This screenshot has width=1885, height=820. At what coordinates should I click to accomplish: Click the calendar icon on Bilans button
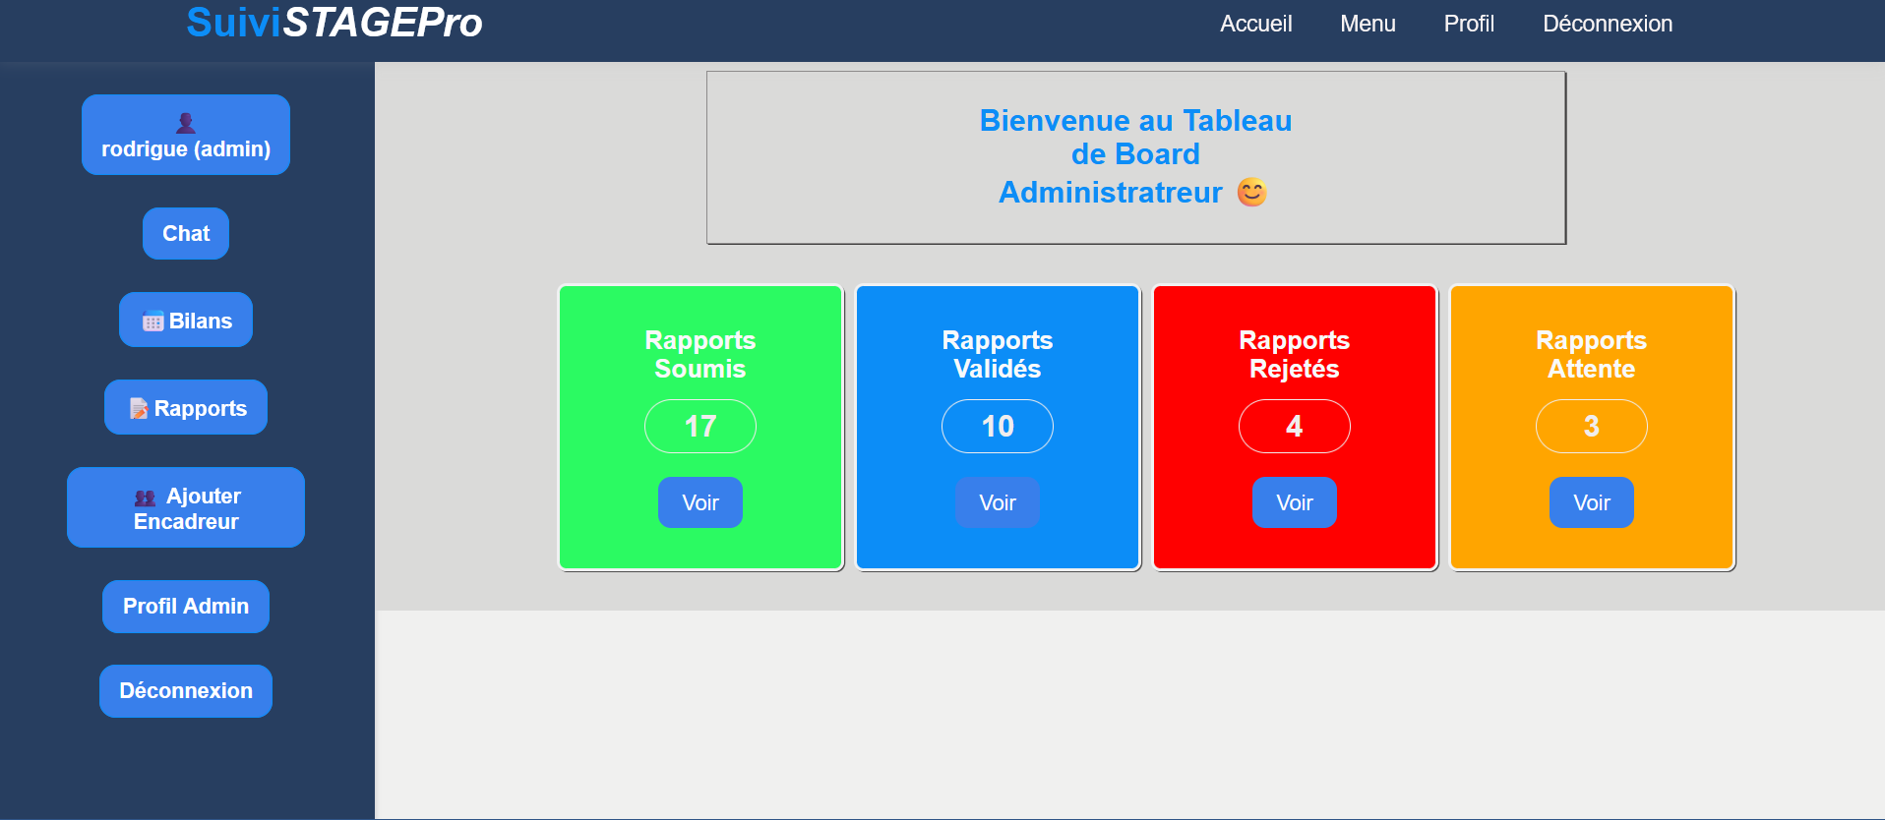coord(152,322)
